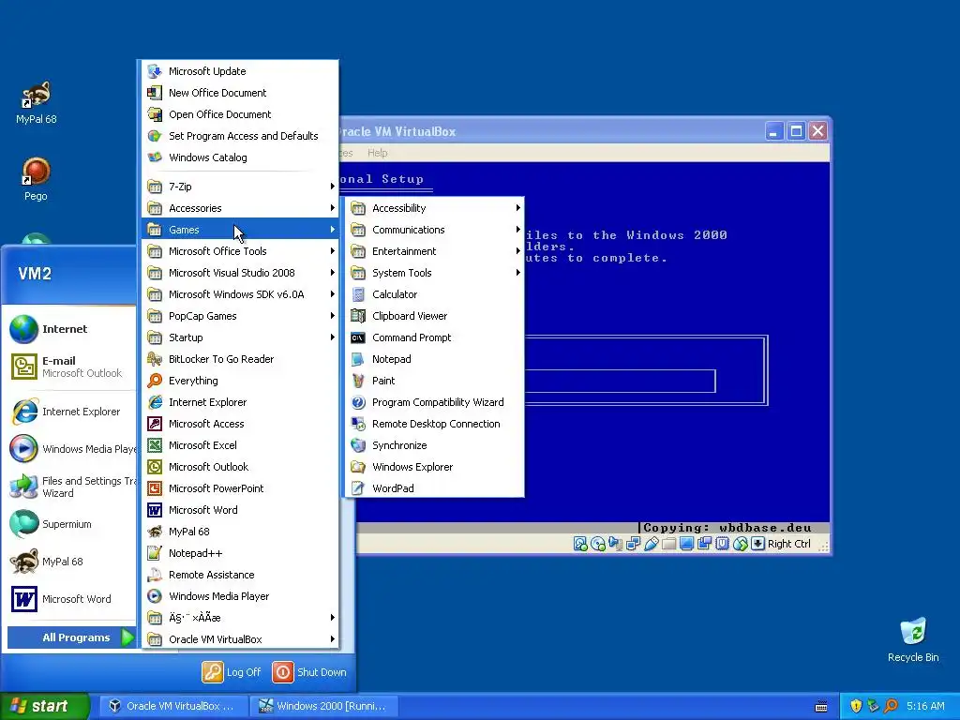Screen dimensions: 960x720
Task: Click the display icon in VirtualBox status bar
Action: pos(686,544)
